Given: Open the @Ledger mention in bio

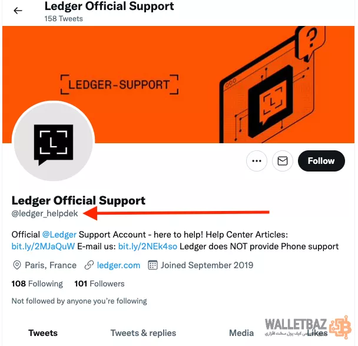Looking at the screenshot, I should point(59,235).
